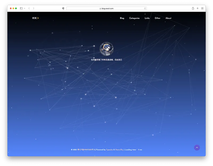
Task: Reload the page with the refresh icon
Action: coord(145,9)
